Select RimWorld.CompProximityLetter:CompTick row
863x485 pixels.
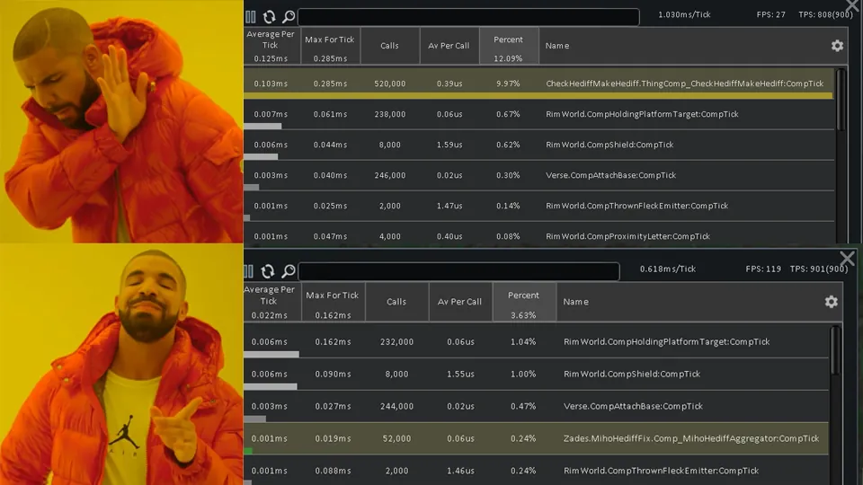click(x=539, y=236)
